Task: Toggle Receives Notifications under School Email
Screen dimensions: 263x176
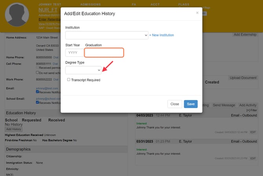Action: point(38,103)
